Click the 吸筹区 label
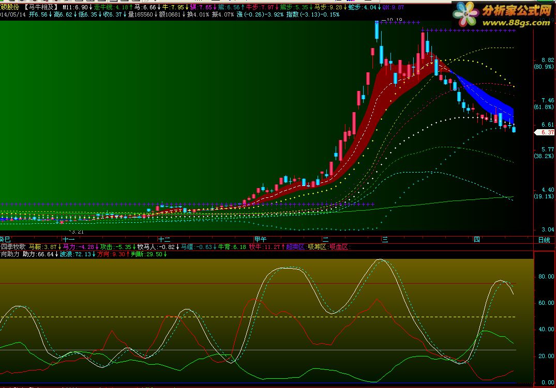Screen dimensions: 556x388 [317, 247]
